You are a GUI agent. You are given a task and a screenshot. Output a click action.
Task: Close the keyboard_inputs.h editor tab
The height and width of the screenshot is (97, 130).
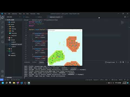point(62,17)
